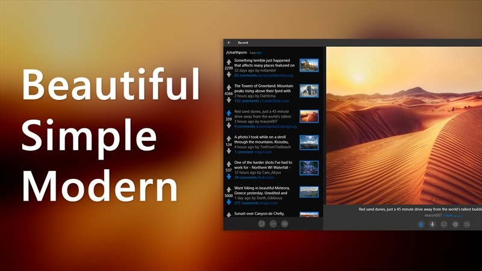The image size is (482, 271).
Task: Open thumbnail of 'Something terrible just happened' post
Action: point(309,65)
